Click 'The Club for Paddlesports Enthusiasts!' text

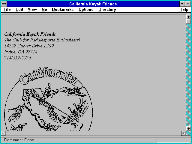click(42, 40)
